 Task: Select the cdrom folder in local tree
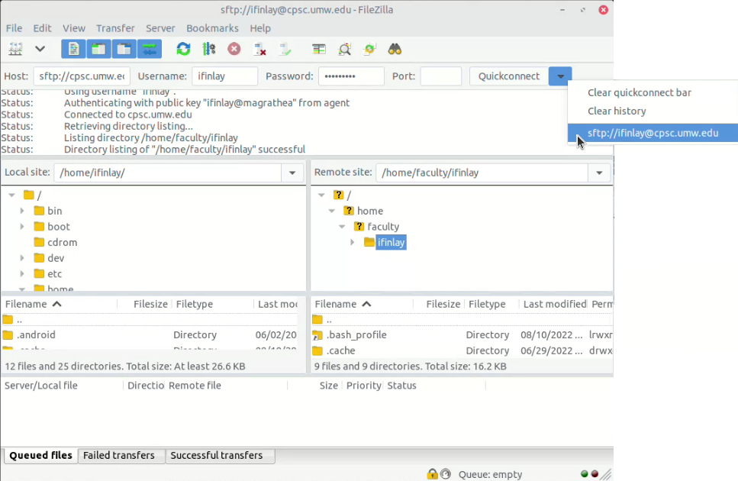point(62,242)
